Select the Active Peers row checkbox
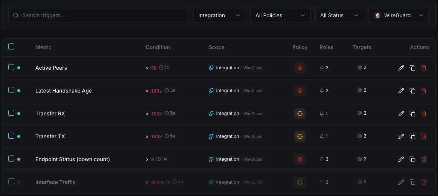This screenshot has width=438, height=196. (x=11, y=67)
